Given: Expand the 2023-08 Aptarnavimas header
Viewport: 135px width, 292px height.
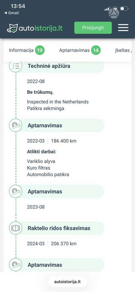Looking at the screenshot, I should tap(60, 191).
